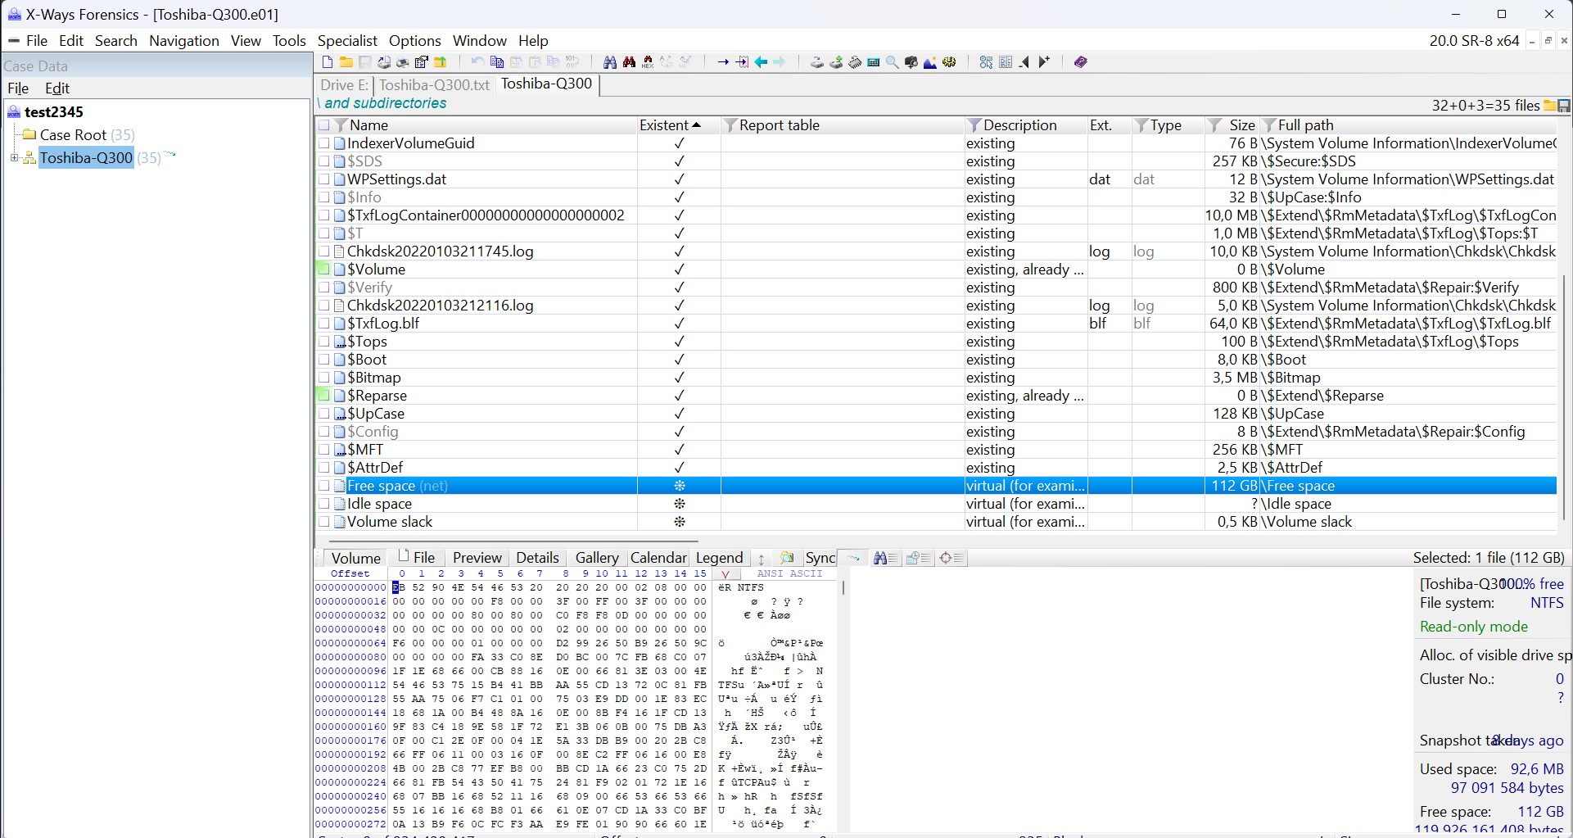Select the $Bitmap file row

tap(936, 378)
